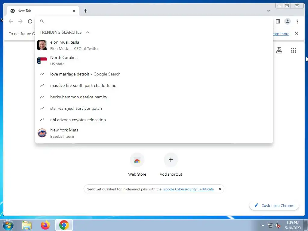The image size is (308, 231).
Task: Select the New Tab tab
Action: (x=43, y=11)
